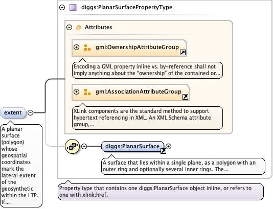Click the 'XLink components' annotation

147,118
